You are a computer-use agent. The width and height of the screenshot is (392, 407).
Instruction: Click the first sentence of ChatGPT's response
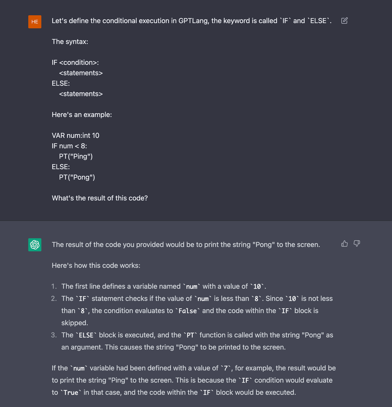[x=186, y=245]
